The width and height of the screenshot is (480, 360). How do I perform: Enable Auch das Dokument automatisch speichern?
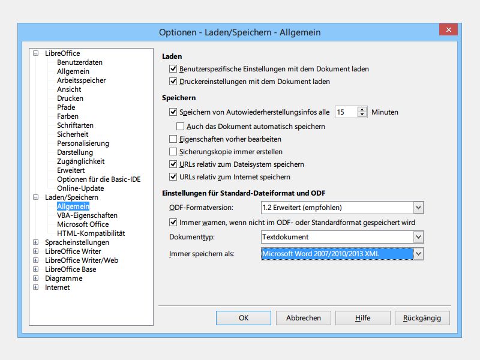181,126
